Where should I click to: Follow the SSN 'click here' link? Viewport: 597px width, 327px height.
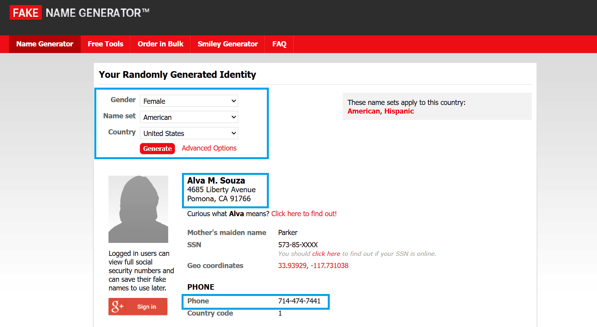click(x=326, y=254)
